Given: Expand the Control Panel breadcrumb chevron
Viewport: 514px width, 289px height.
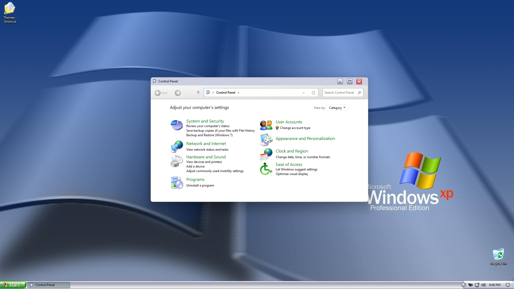Looking at the screenshot, I should click(239, 93).
